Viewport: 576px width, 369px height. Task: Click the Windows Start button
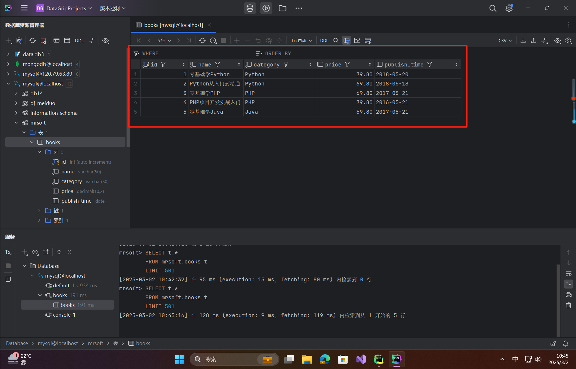click(x=180, y=359)
